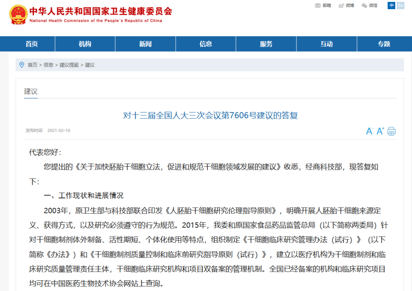Select the 建议 section tab heading
The height and width of the screenshot is (291, 412).
click(x=31, y=92)
